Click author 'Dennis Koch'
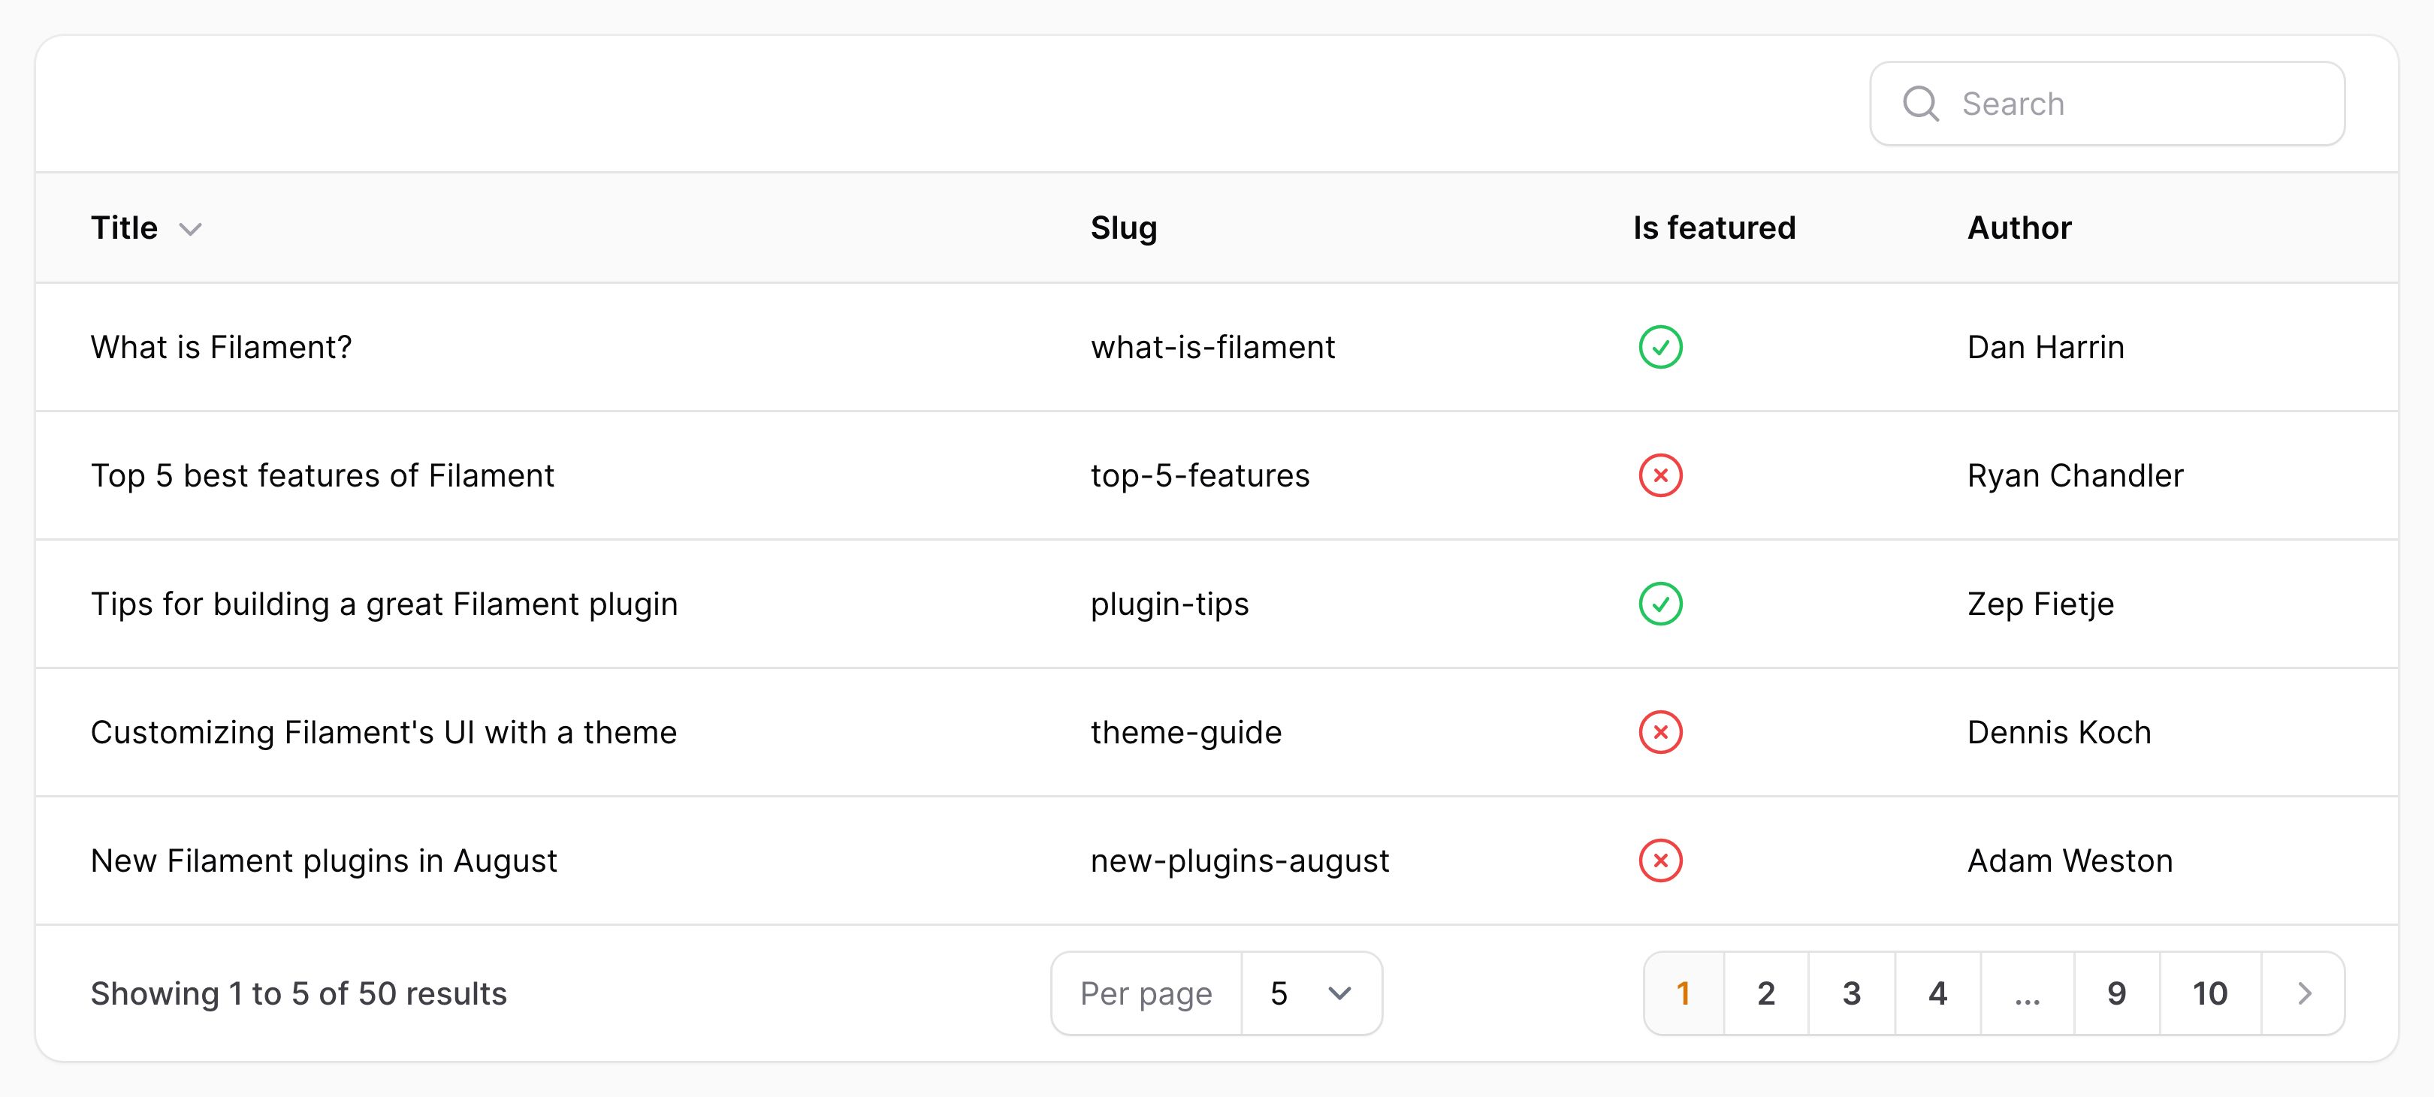Viewport: 2434px width, 1097px height. coord(2059,731)
